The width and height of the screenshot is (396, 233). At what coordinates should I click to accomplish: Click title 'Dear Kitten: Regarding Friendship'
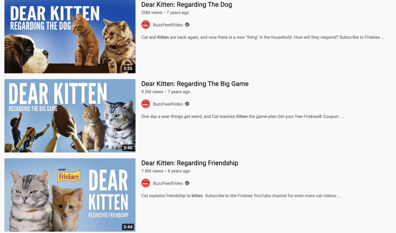click(189, 163)
